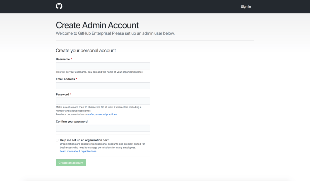Focus the Confirm your password field
This screenshot has width=310, height=181.
[x=103, y=128]
